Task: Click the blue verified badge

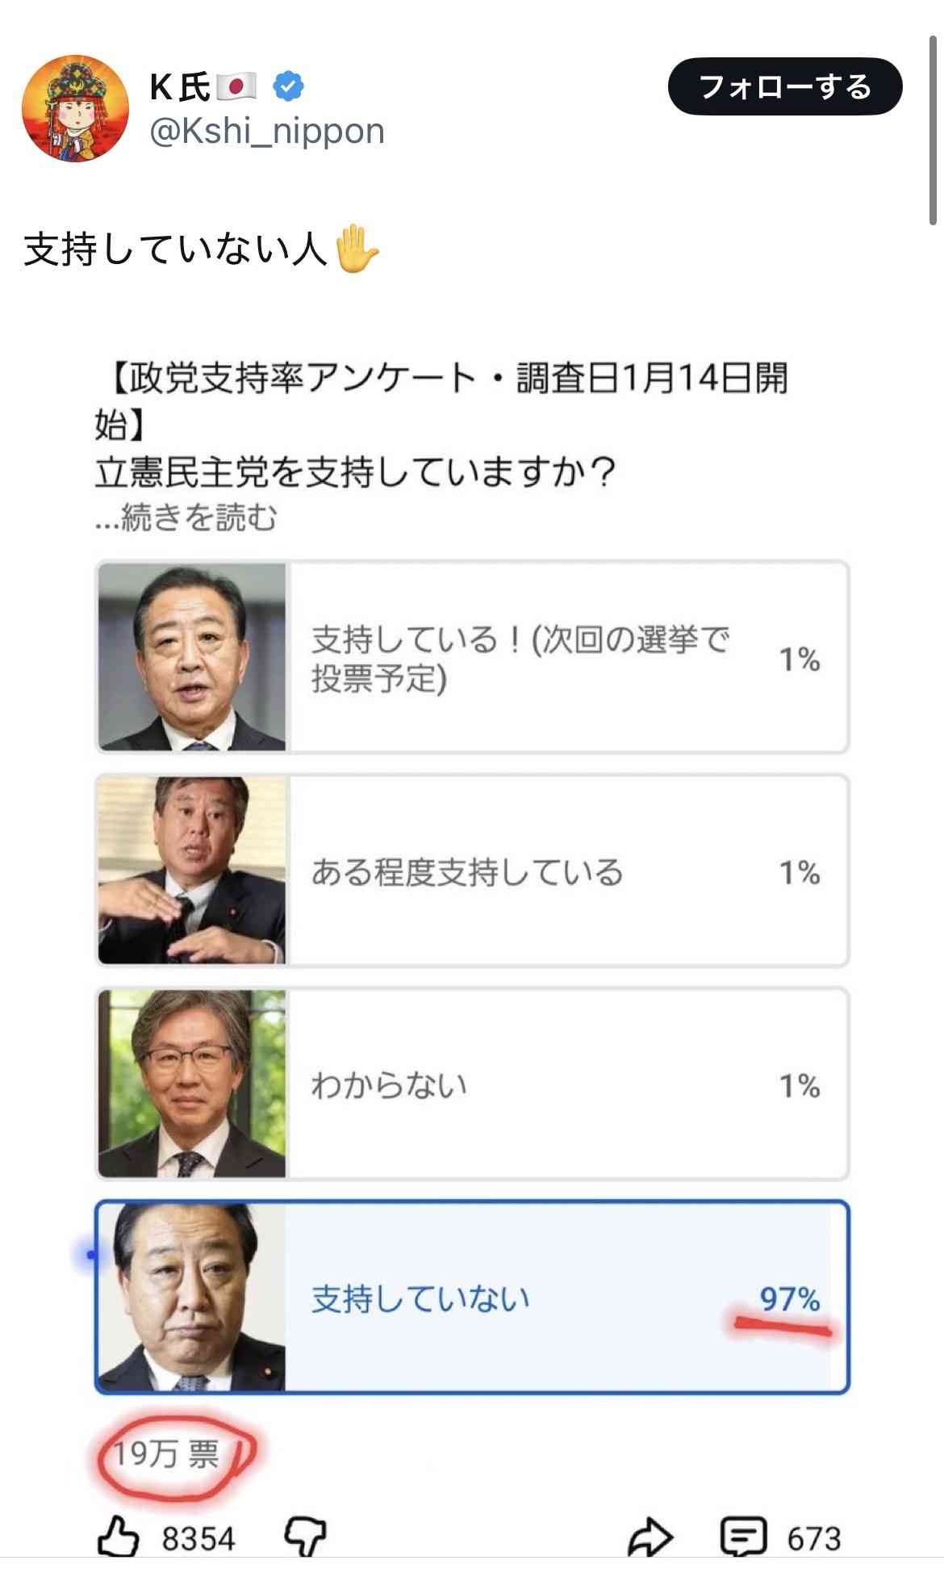Action: coord(288,86)
